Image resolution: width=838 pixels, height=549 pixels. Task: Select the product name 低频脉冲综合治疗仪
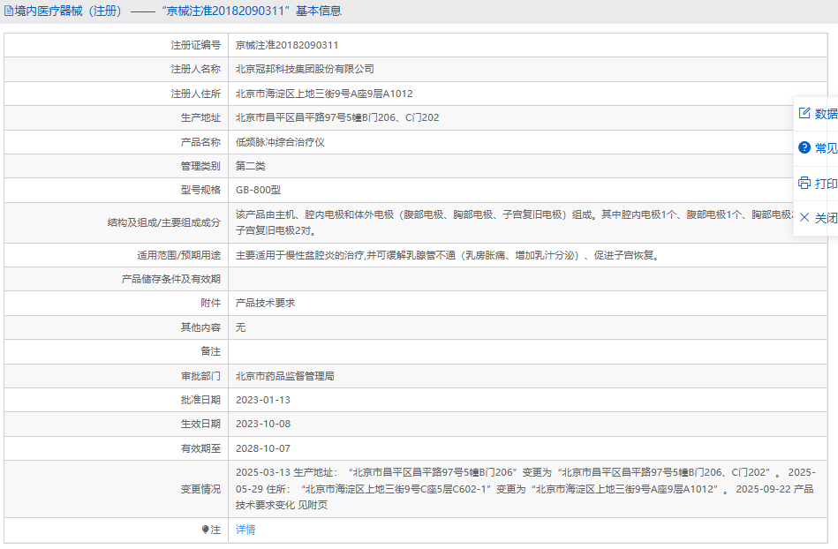click(x=280, y=142)
